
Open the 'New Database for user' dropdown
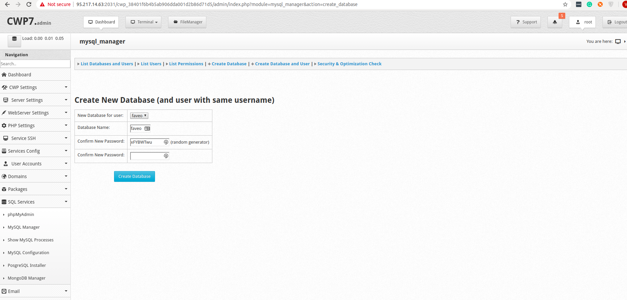139,116
